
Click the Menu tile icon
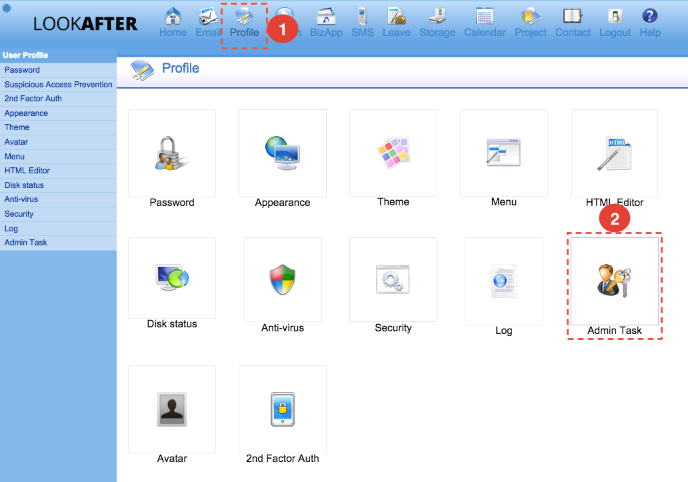(503, 153)
